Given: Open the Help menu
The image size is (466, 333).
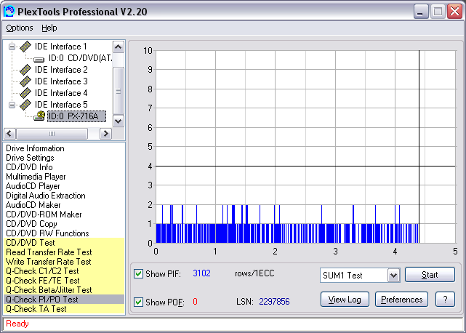Looking at the screenshot, I should pyautogui.click(x=49, y=28).
